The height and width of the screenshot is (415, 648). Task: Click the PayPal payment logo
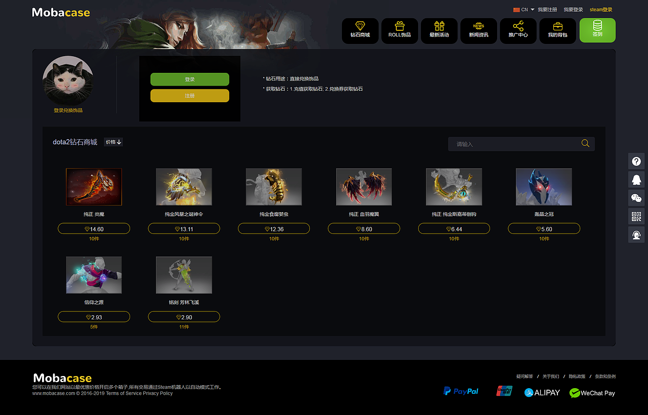(x=461, y=391)
